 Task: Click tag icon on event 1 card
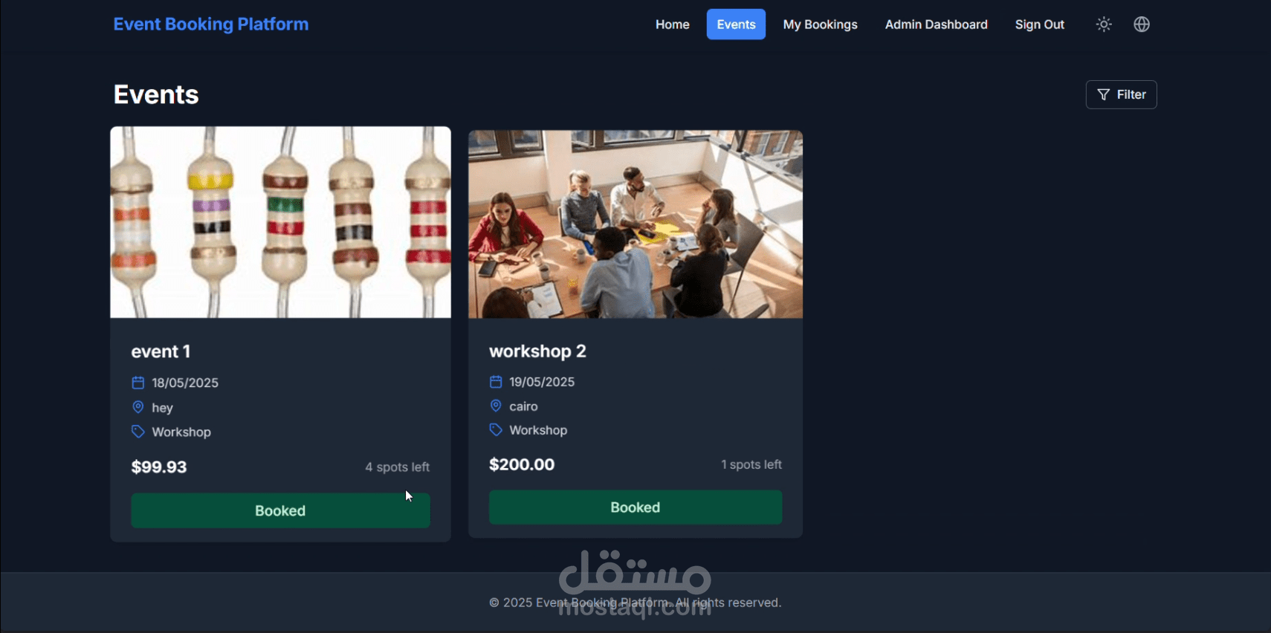click(x=138, y=432)
